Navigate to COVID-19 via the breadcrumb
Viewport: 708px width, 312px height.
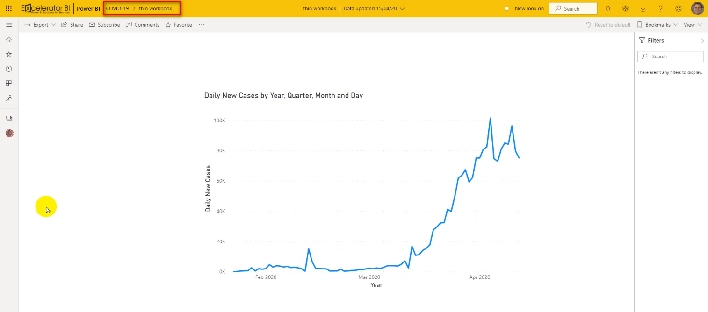click(117, 8)
